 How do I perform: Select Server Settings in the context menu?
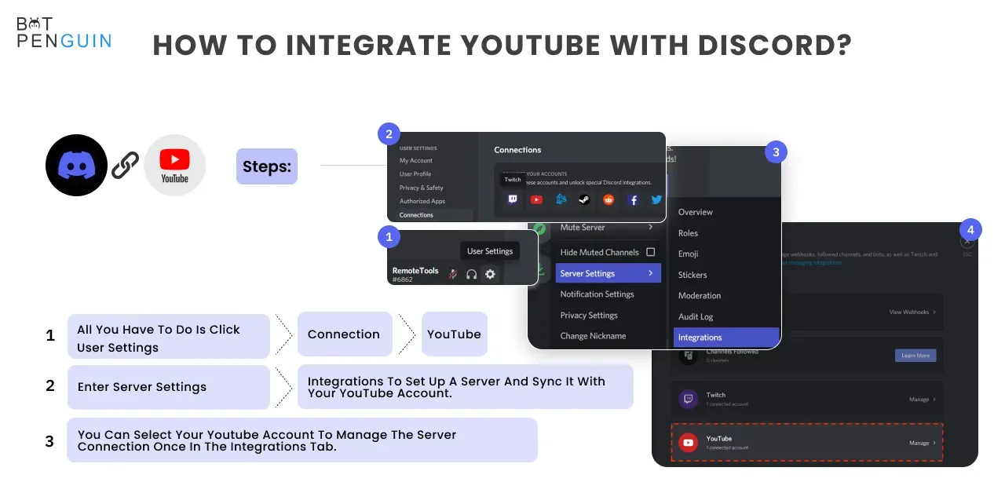[x=608, y=273]
